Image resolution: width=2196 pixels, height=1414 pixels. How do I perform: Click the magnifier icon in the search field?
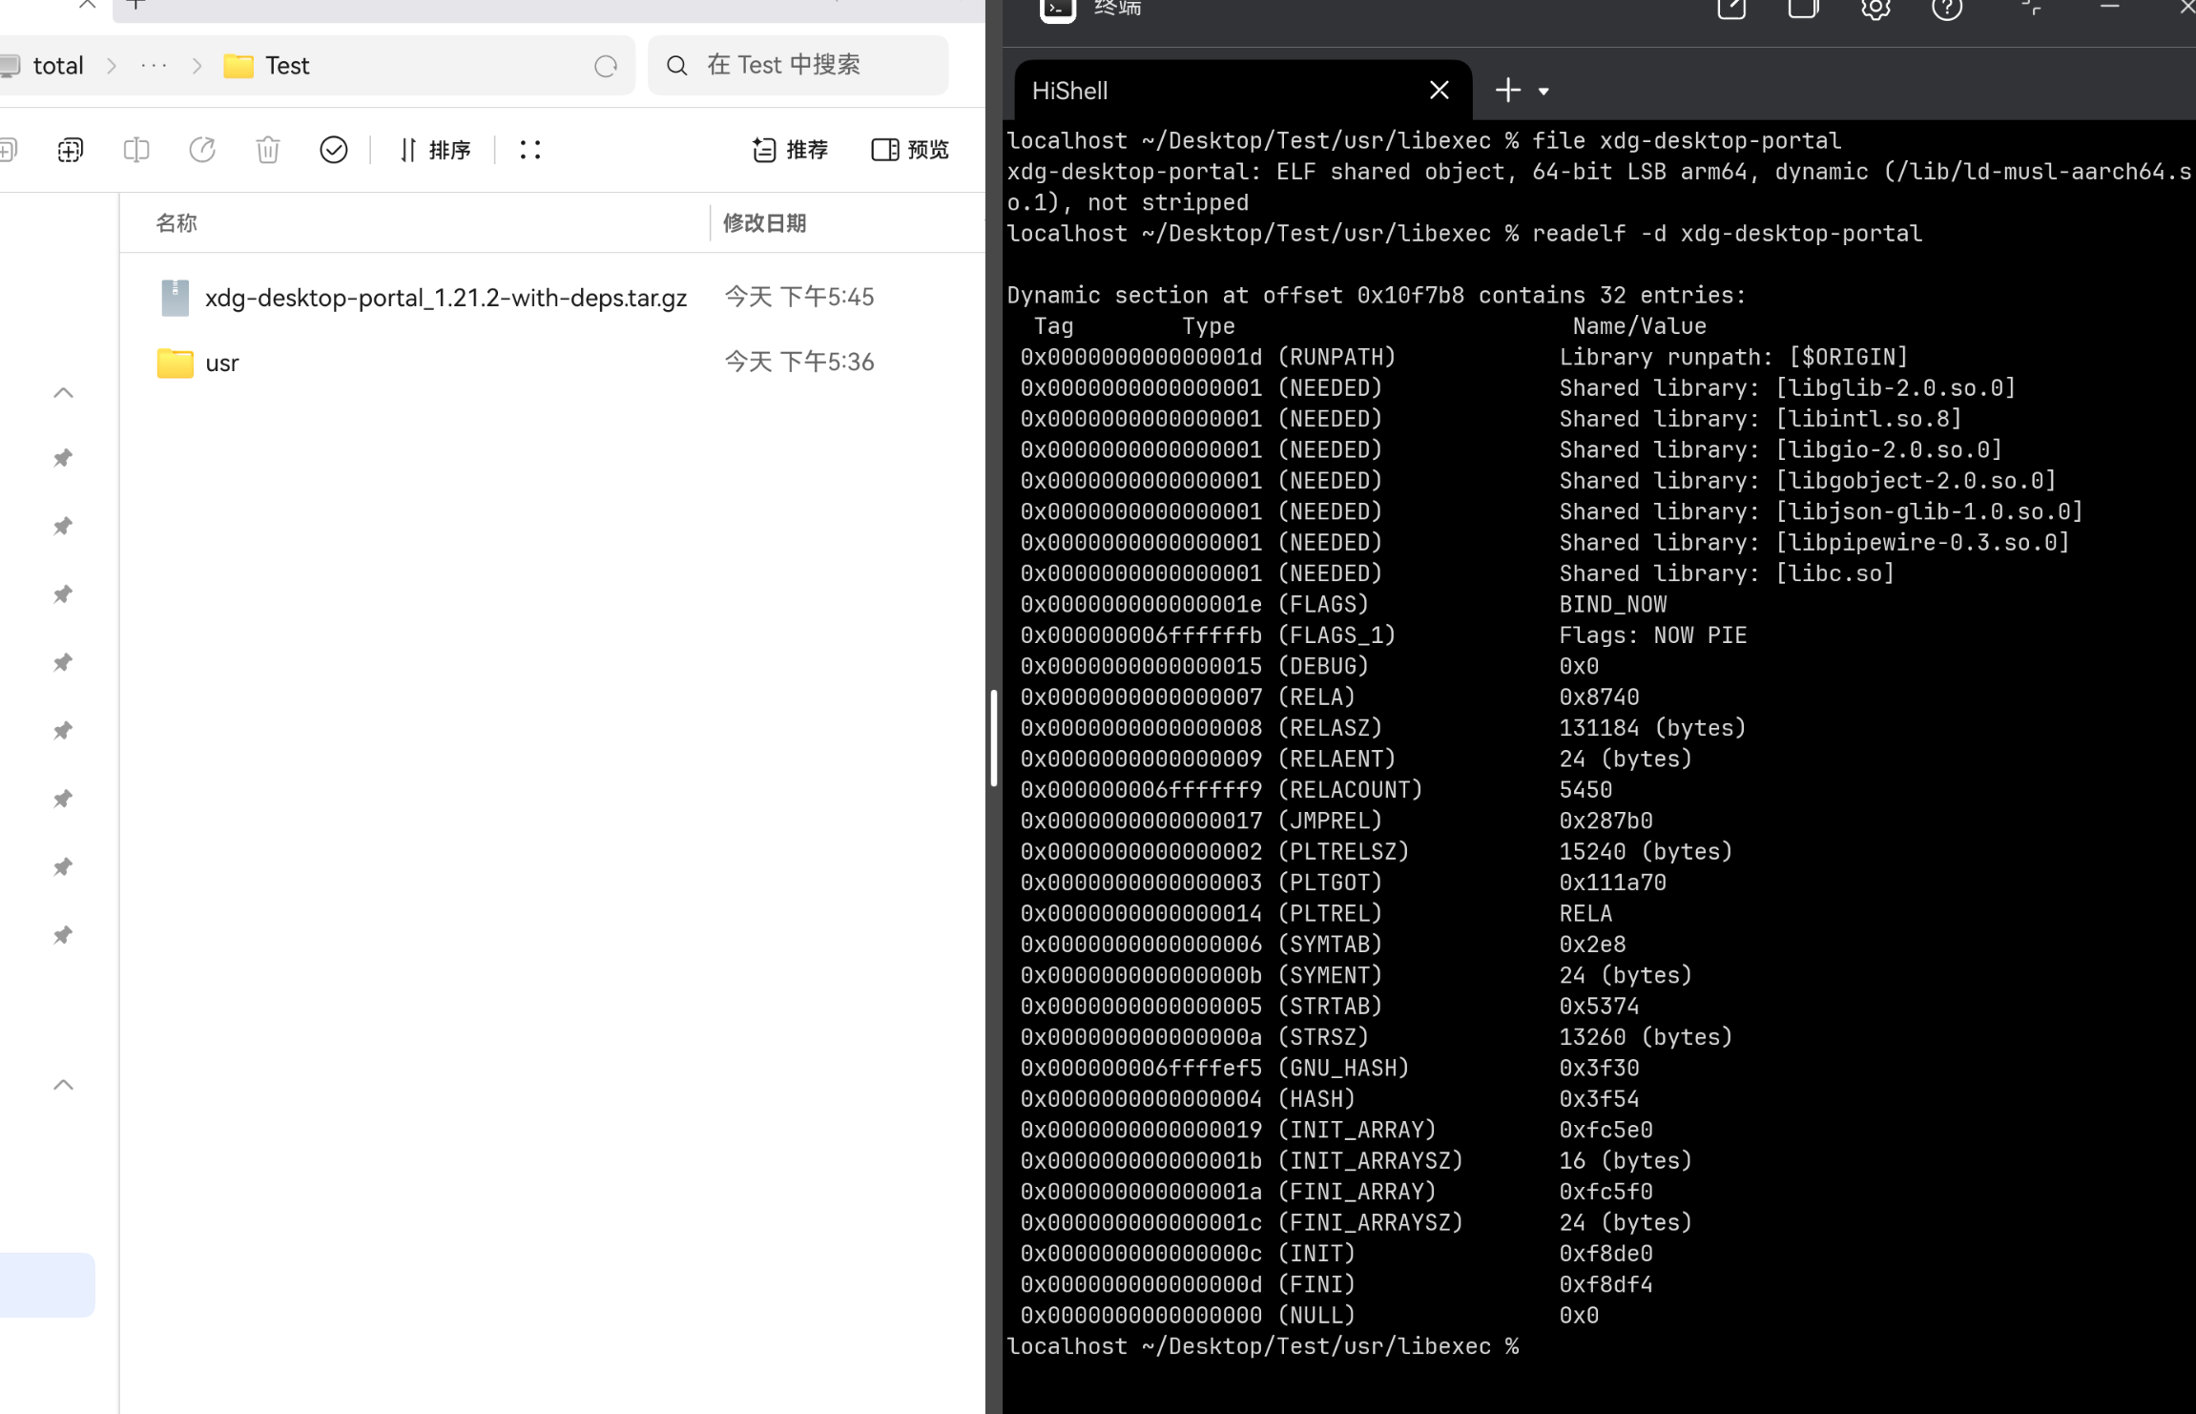tap(676, 65)
